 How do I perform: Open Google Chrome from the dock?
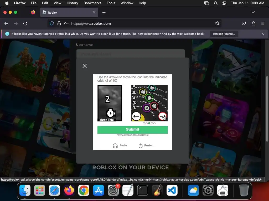pos(84,190)
